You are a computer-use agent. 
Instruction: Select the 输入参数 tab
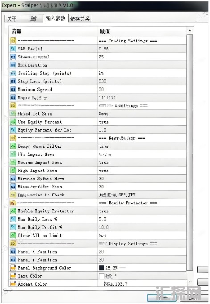click(56, 18)
